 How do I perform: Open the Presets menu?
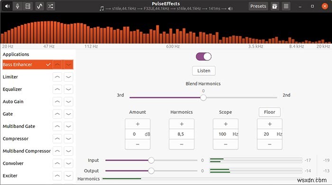(258, 6)
